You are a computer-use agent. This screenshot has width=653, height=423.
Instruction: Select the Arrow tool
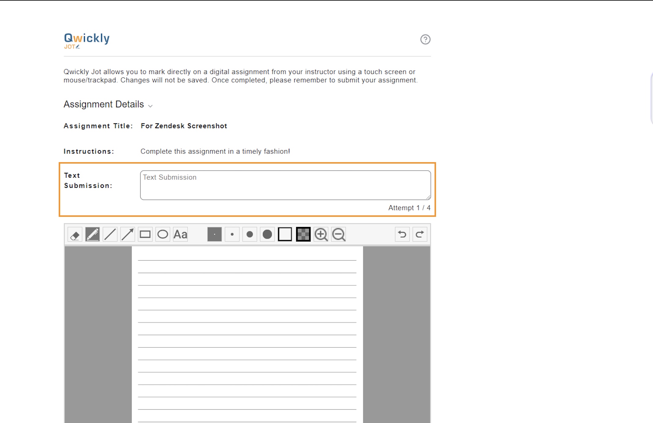click(x=128, y=235)
